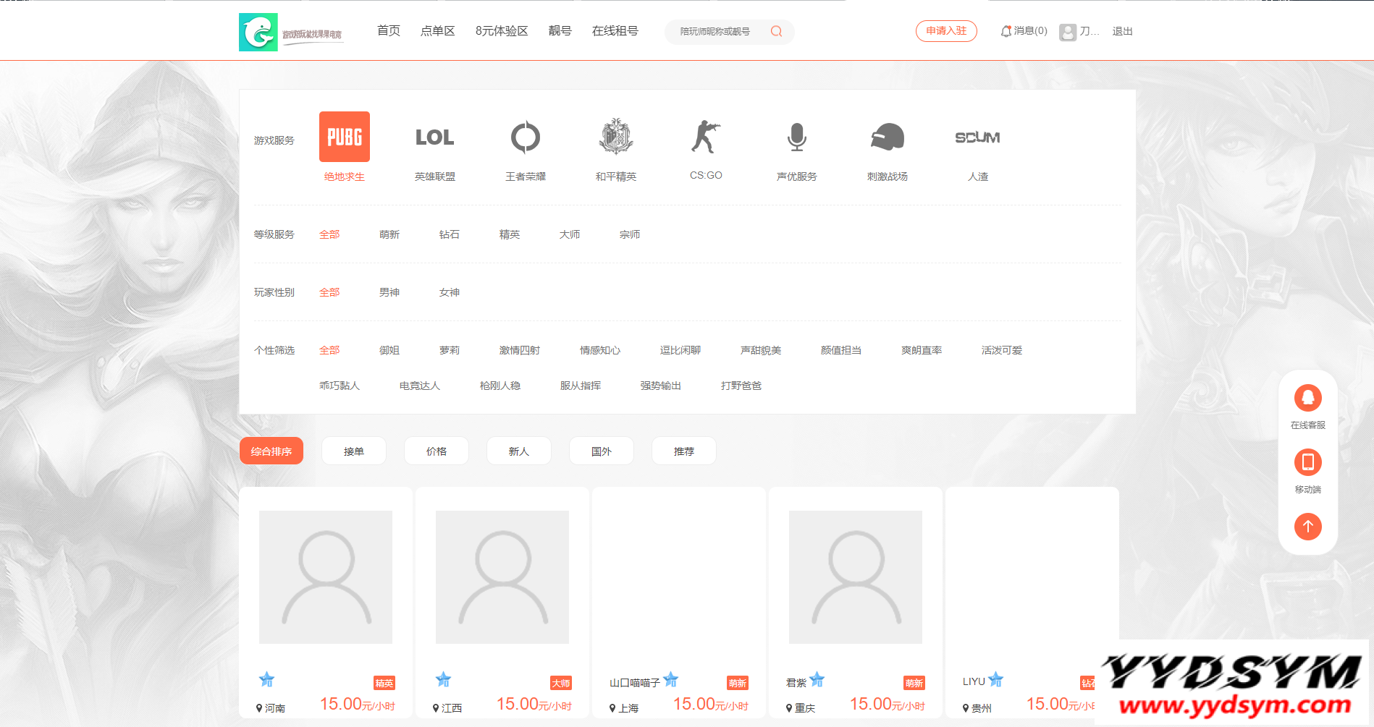Open the 点单区 navigation menu
Image resolution: width=1374 pixels, height=727 pixels.
(x=437, y=30)
